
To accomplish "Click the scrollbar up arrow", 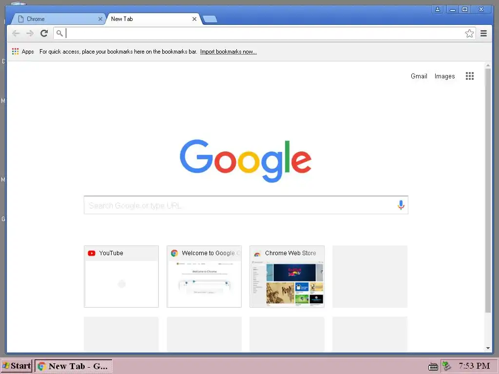I will [x=488, y=65].
